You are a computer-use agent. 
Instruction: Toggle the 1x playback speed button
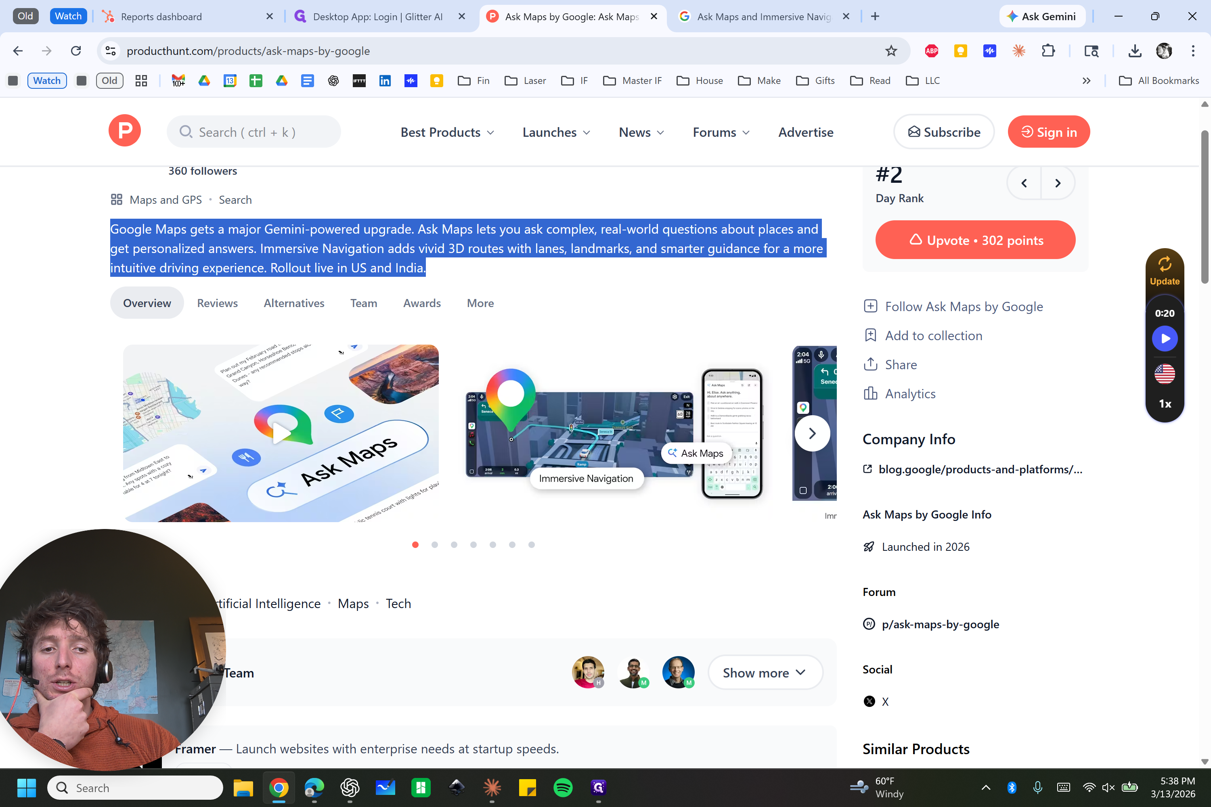click(x=1165, y=404)
